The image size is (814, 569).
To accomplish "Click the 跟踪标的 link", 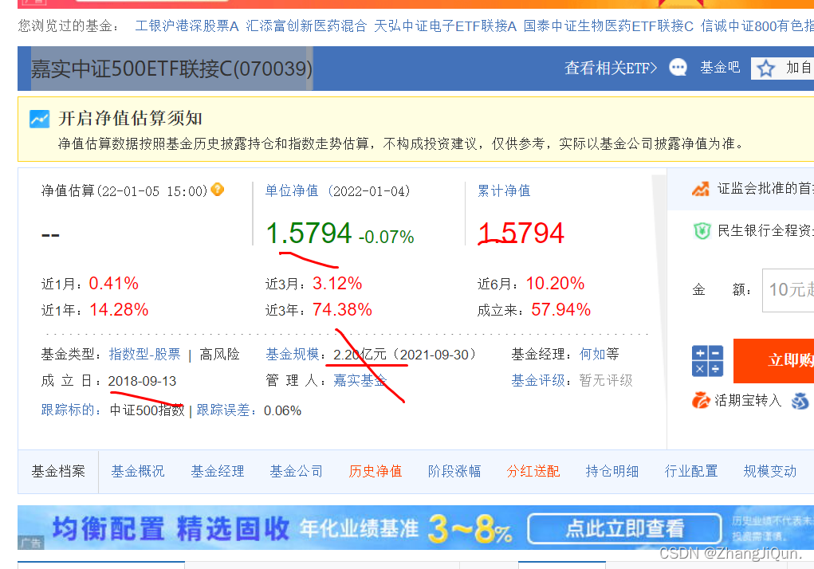I will (x=68, y=410).
